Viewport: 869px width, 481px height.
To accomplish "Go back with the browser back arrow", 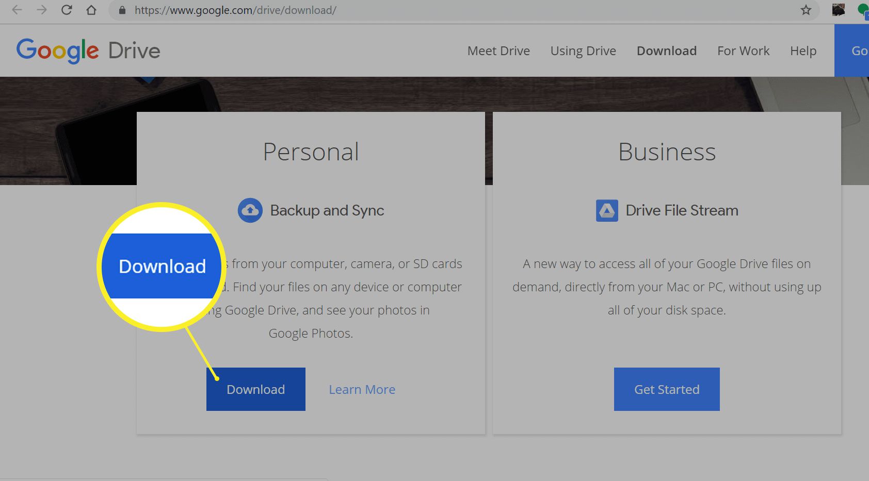I will tap(17, 10).
